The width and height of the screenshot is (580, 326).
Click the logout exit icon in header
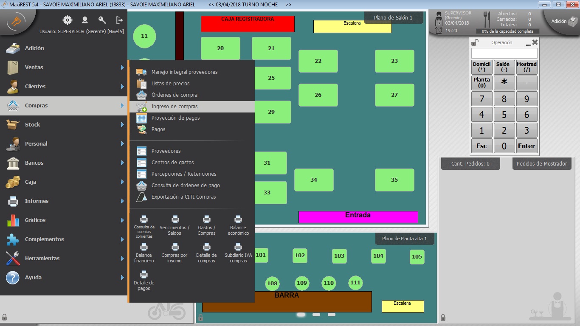[x=119, y=20]
